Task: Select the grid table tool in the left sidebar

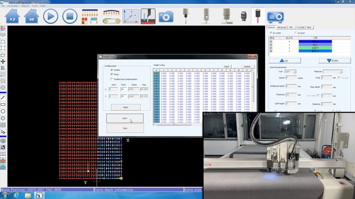Action: (3, 125)
